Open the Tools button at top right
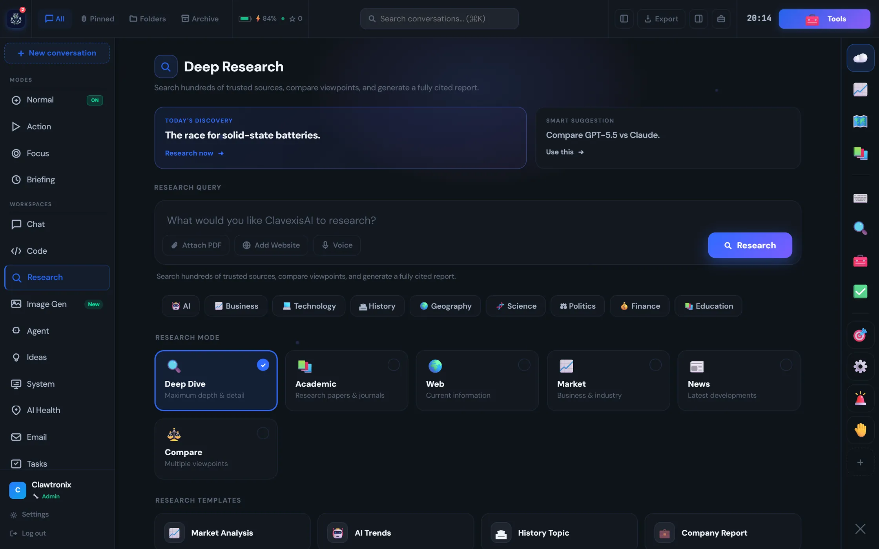Viewport: 879px width, 549px height. tap(824, 18)
